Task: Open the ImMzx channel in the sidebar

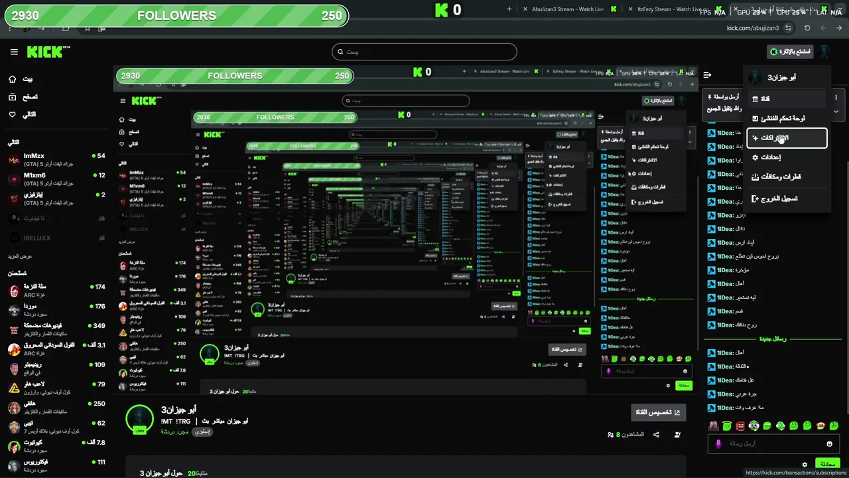Action: pos(56,159)
